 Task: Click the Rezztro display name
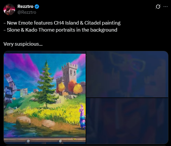(25, 6)
